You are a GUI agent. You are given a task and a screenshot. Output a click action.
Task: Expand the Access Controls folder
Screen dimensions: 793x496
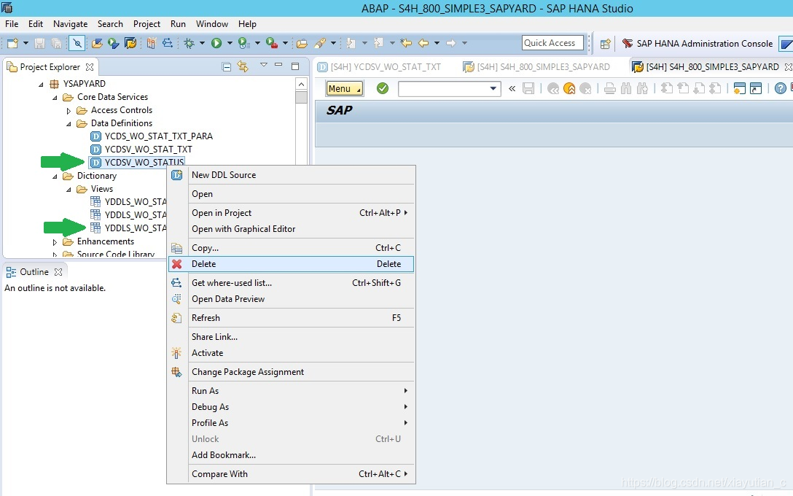pyautogui.click(x=69, y=110)
